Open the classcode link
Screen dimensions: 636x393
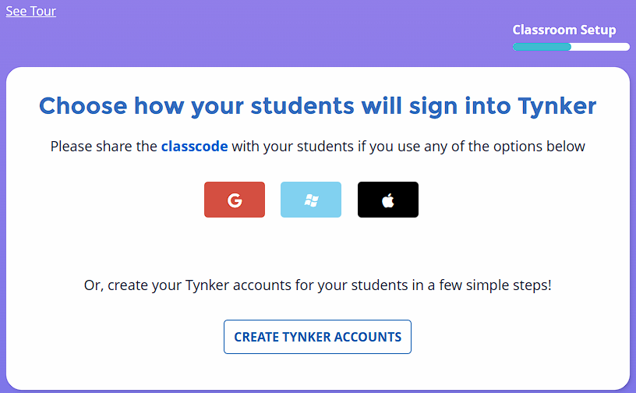click(194, 146)
